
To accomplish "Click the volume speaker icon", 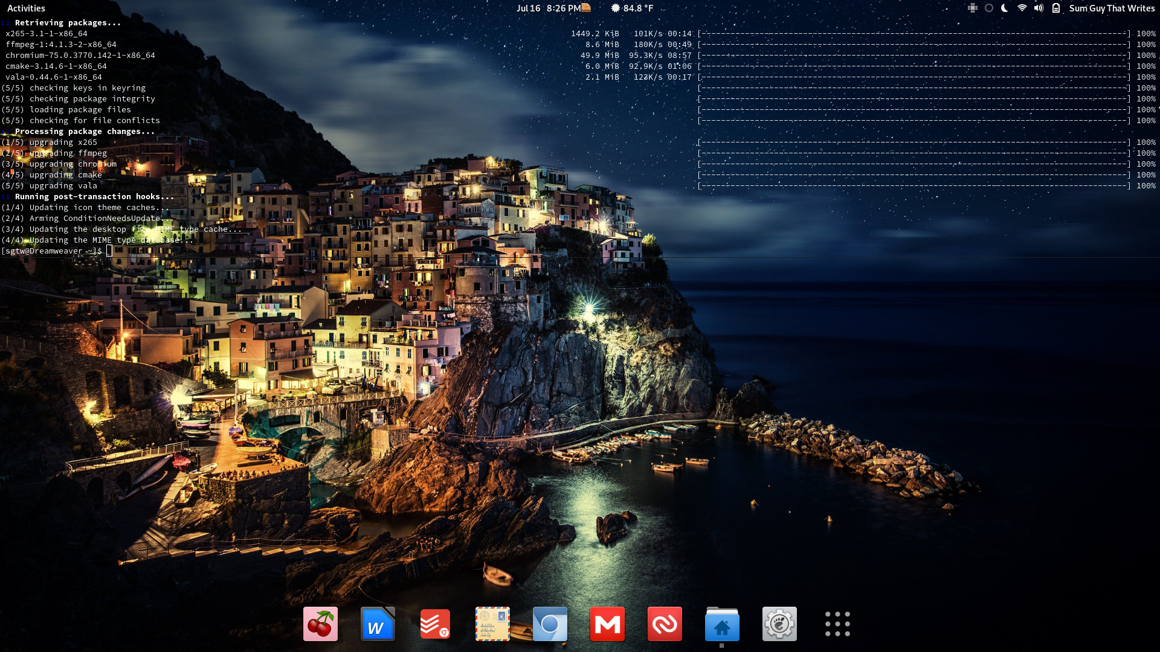I will click(x=1039, y=8).
